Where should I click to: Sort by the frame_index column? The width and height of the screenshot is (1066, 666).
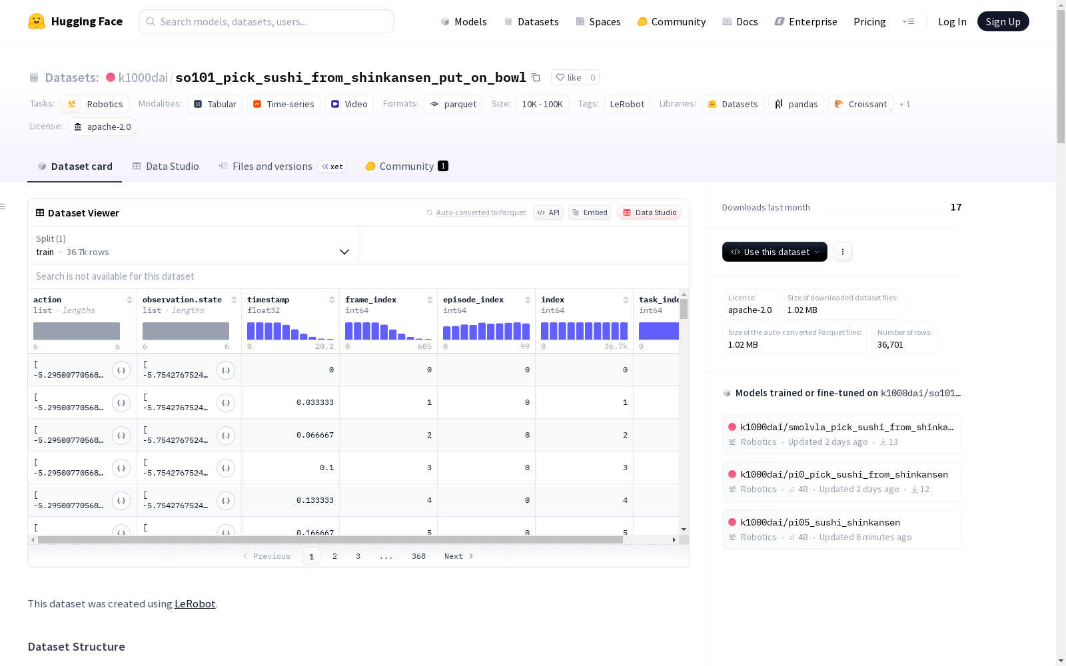(x=430, y=300)
